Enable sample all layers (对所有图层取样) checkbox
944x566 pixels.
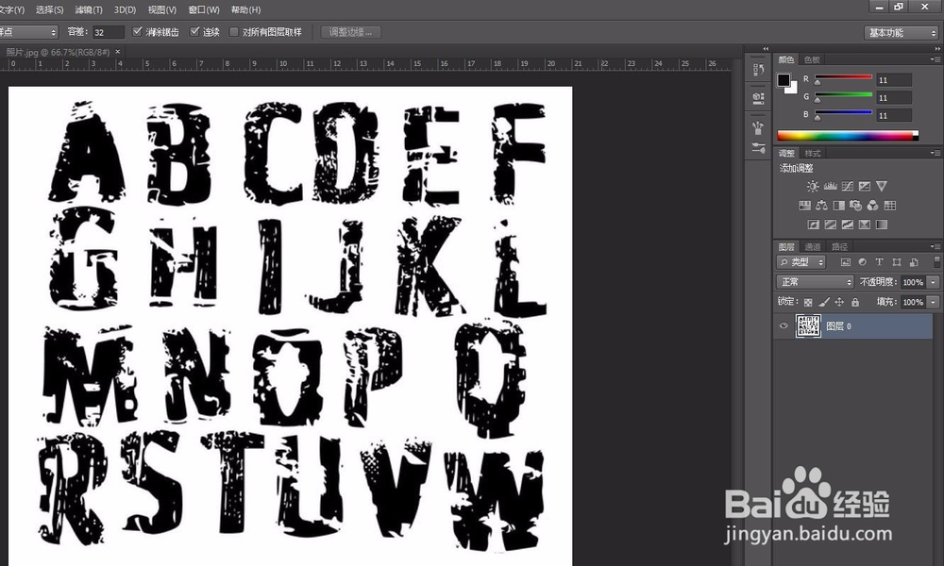233,32
